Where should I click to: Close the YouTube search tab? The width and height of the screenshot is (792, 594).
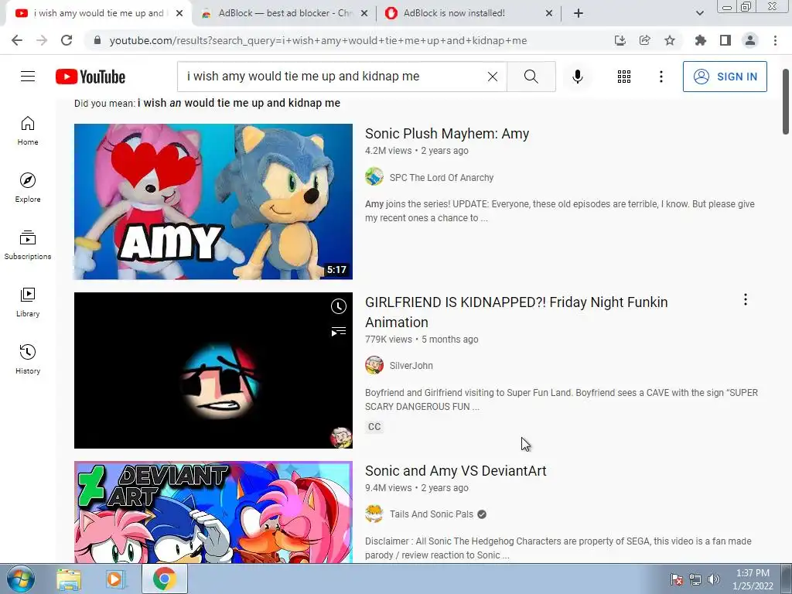tap(179, 13)
